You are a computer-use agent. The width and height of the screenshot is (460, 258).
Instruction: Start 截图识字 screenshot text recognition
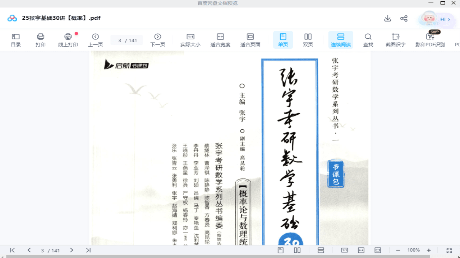click(396, 40)
